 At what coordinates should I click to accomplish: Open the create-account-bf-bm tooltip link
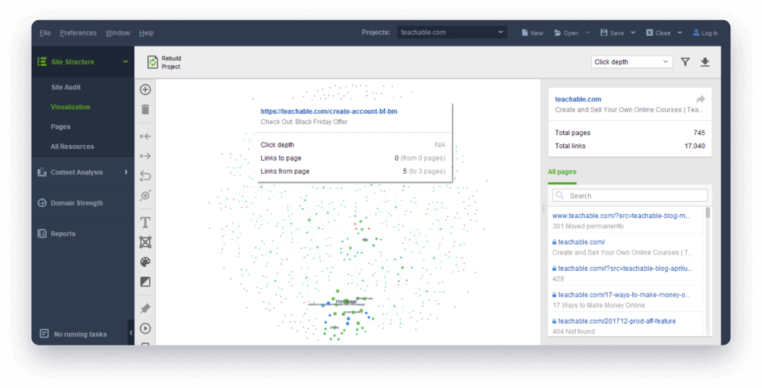click(329, 111)
